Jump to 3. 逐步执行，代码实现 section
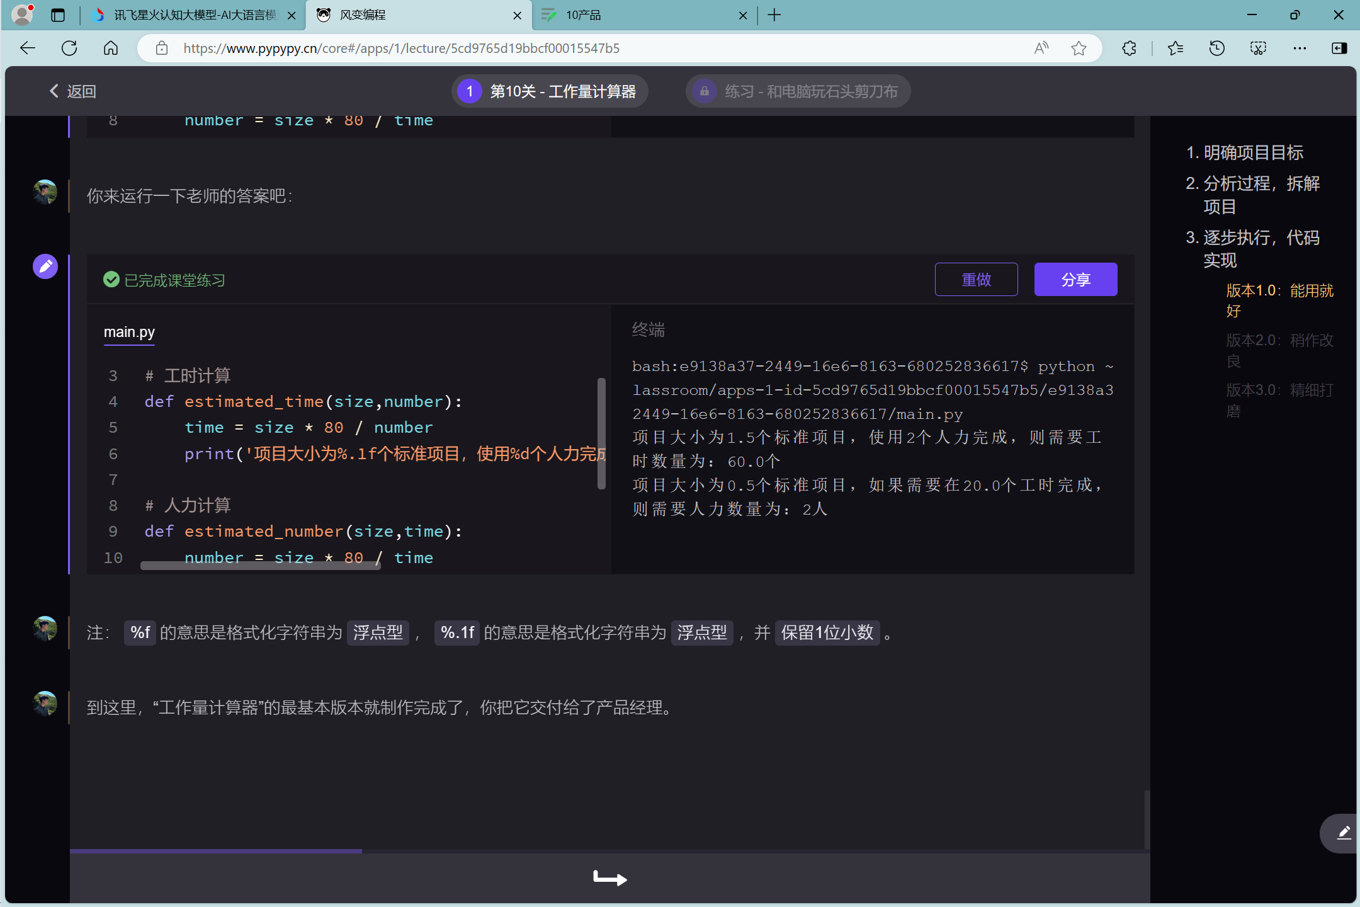Viewport: 1360px width, 907px height. (1253, 249)
